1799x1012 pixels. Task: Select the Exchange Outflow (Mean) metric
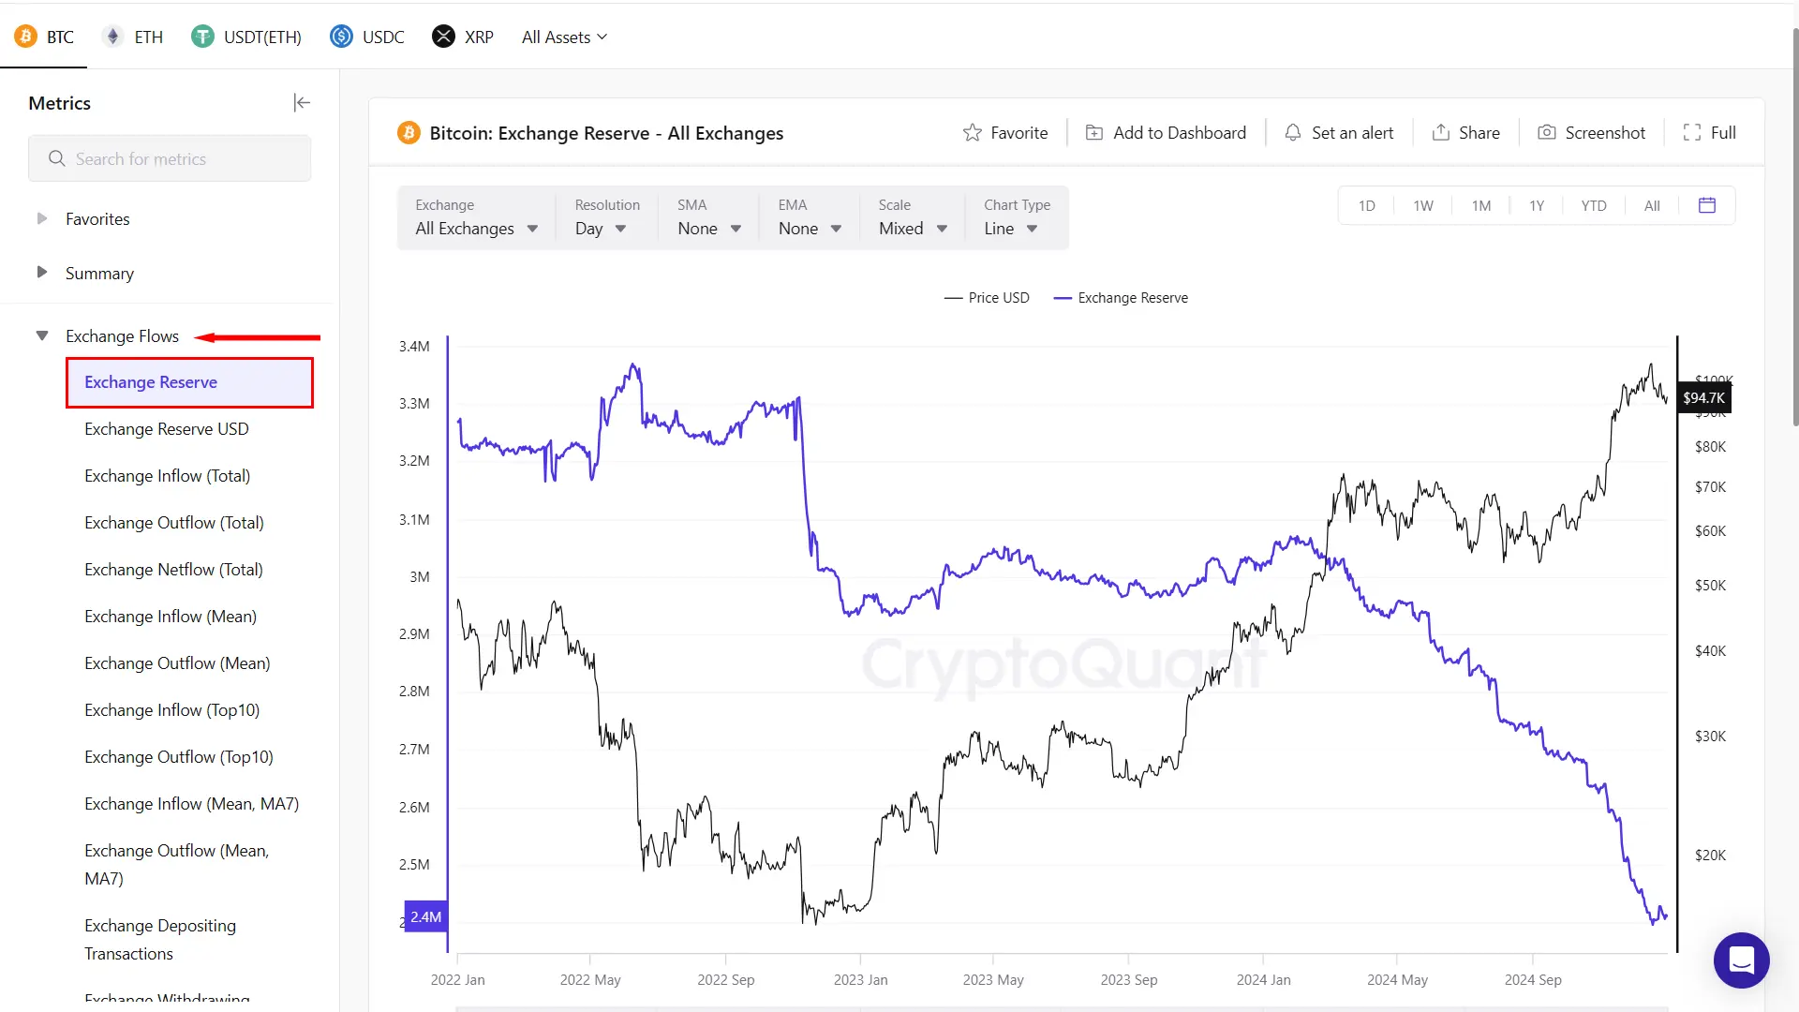pyautogui.click(x=177, y=663)
